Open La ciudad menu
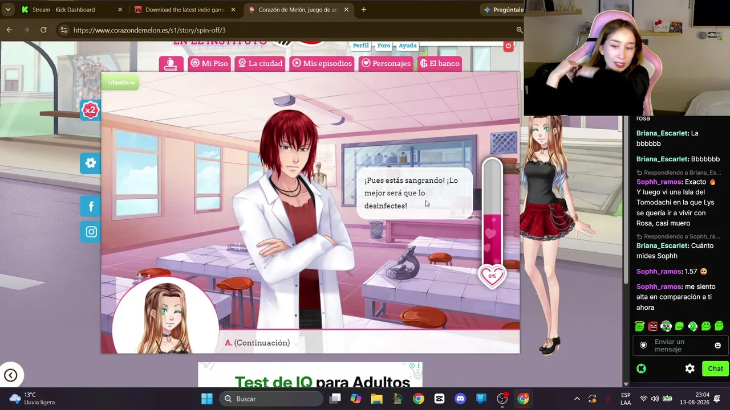This screenshot has width=730, height=410. [260, 64]
